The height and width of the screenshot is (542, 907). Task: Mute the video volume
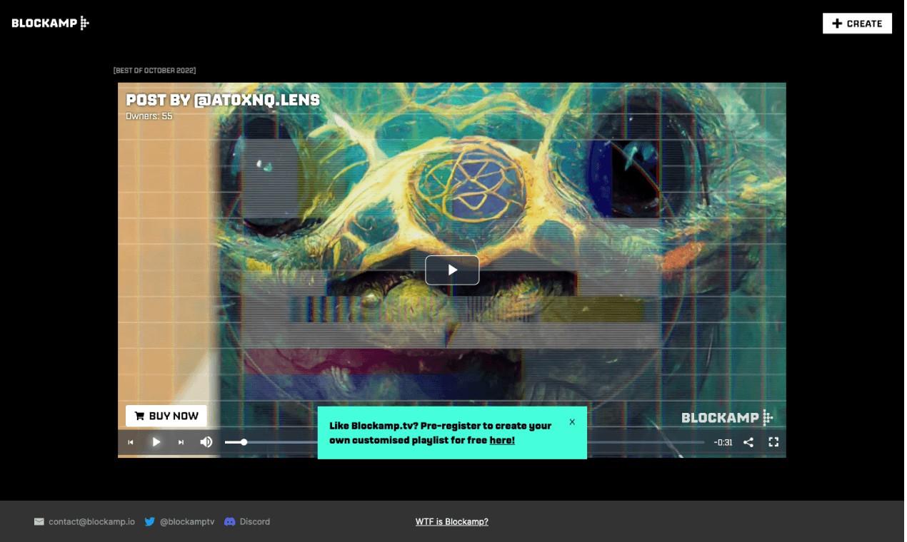(x=206, y=442)
